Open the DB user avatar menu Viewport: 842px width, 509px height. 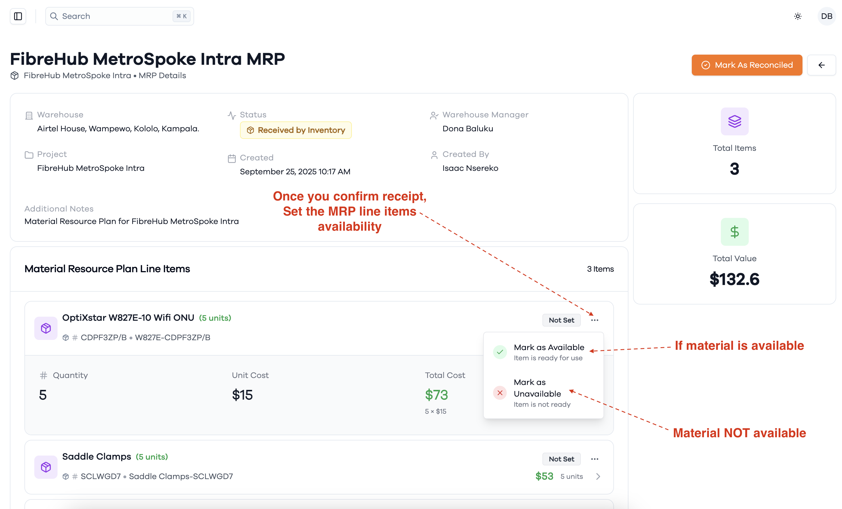click(x=826, y=16)
